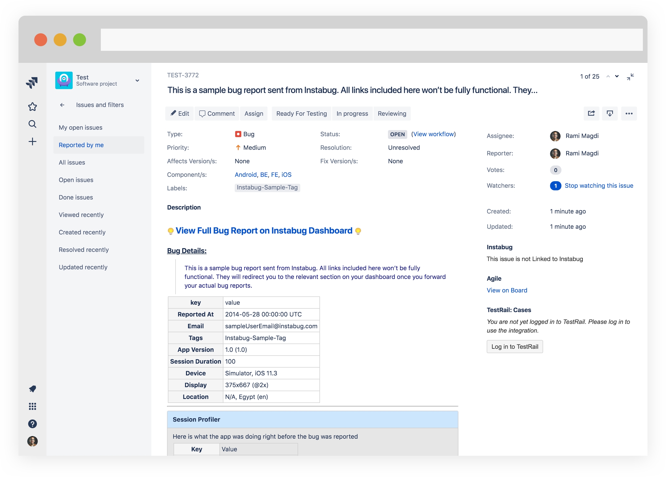The image size is (666, 477).
Task: Click the help question mark icon
Action: tap(32, 424)
